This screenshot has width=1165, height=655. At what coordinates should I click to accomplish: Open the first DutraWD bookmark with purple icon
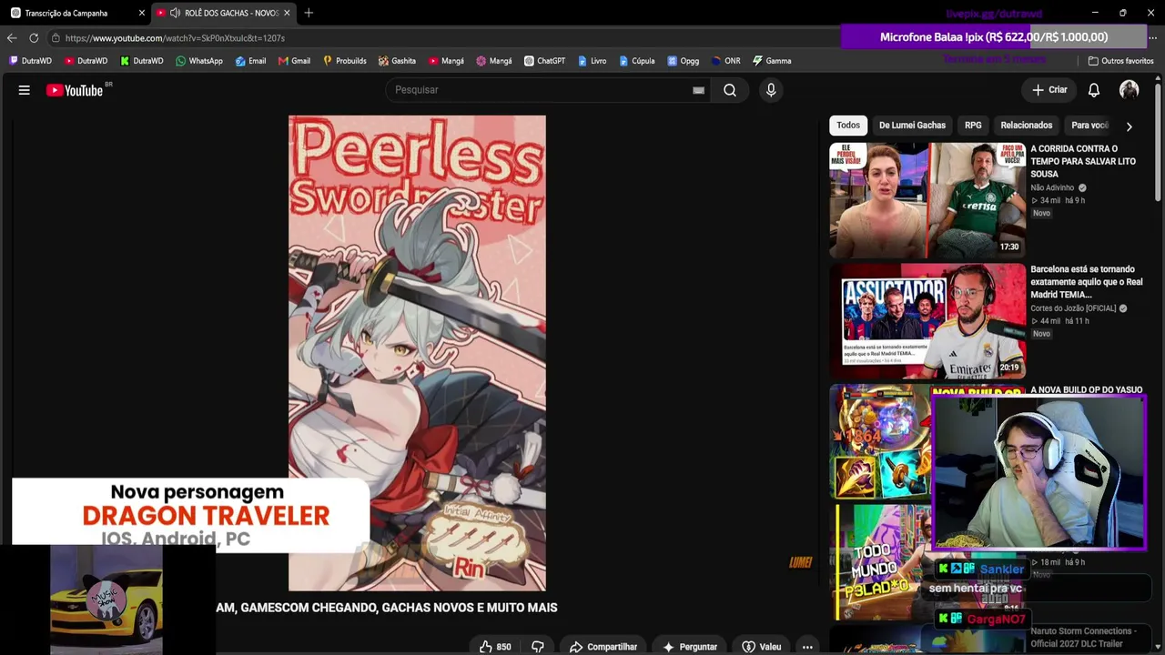[x=30, y=61]
